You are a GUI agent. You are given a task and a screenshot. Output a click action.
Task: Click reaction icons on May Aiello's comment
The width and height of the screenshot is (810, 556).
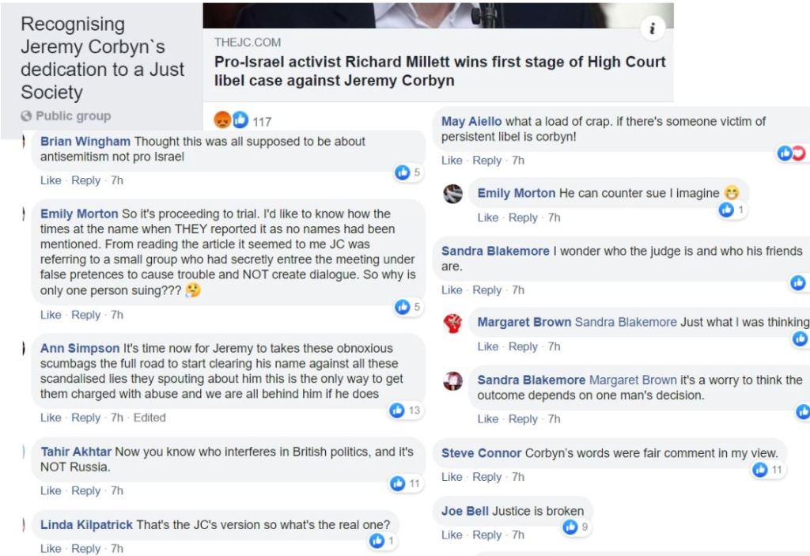(791, 153)
